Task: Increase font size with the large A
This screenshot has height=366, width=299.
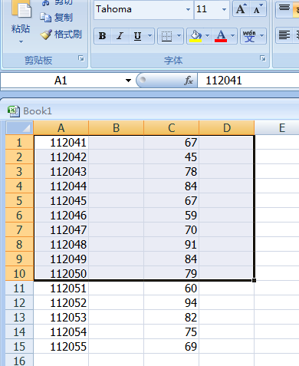Action: (241, 9)
